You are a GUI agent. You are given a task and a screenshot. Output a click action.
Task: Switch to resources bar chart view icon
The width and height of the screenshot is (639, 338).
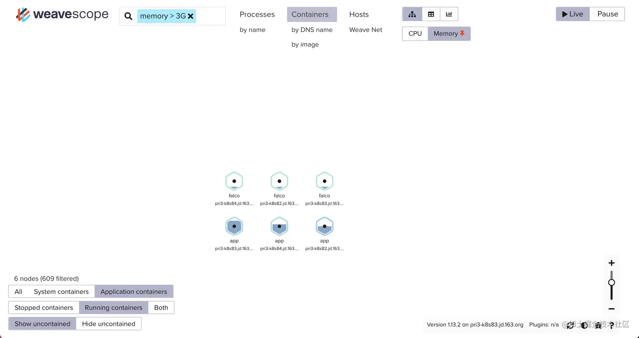pyautogui.click(x=449, y=14)
